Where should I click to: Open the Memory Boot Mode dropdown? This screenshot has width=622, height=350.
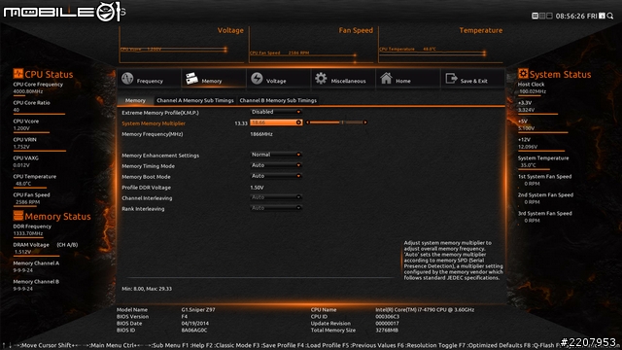[x=276, y=176]
